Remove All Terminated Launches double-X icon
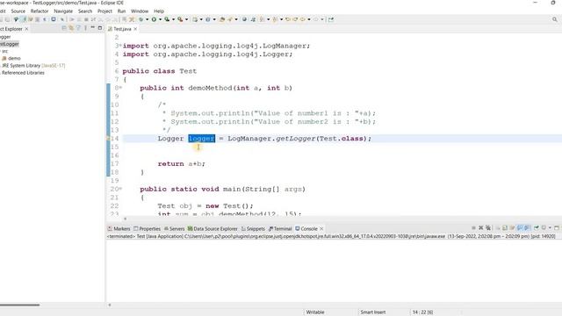The height and width of the screenshot is (316, 562). point(488,228)
